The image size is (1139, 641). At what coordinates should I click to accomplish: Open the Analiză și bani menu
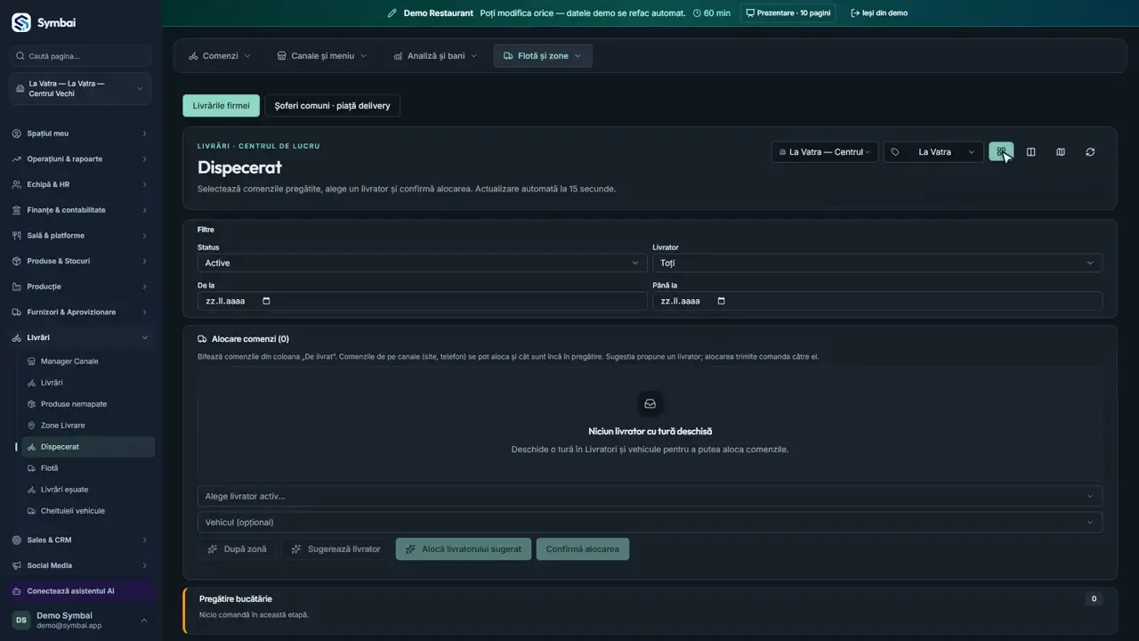tap(436, 56)
